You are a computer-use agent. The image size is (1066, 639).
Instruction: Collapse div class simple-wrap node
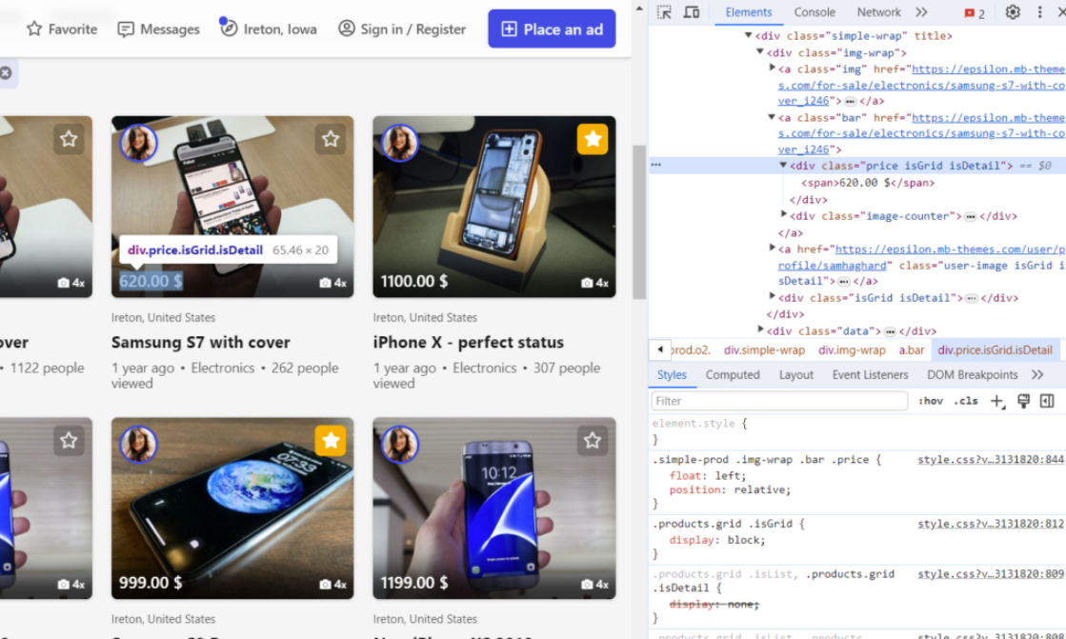(748, 35)
